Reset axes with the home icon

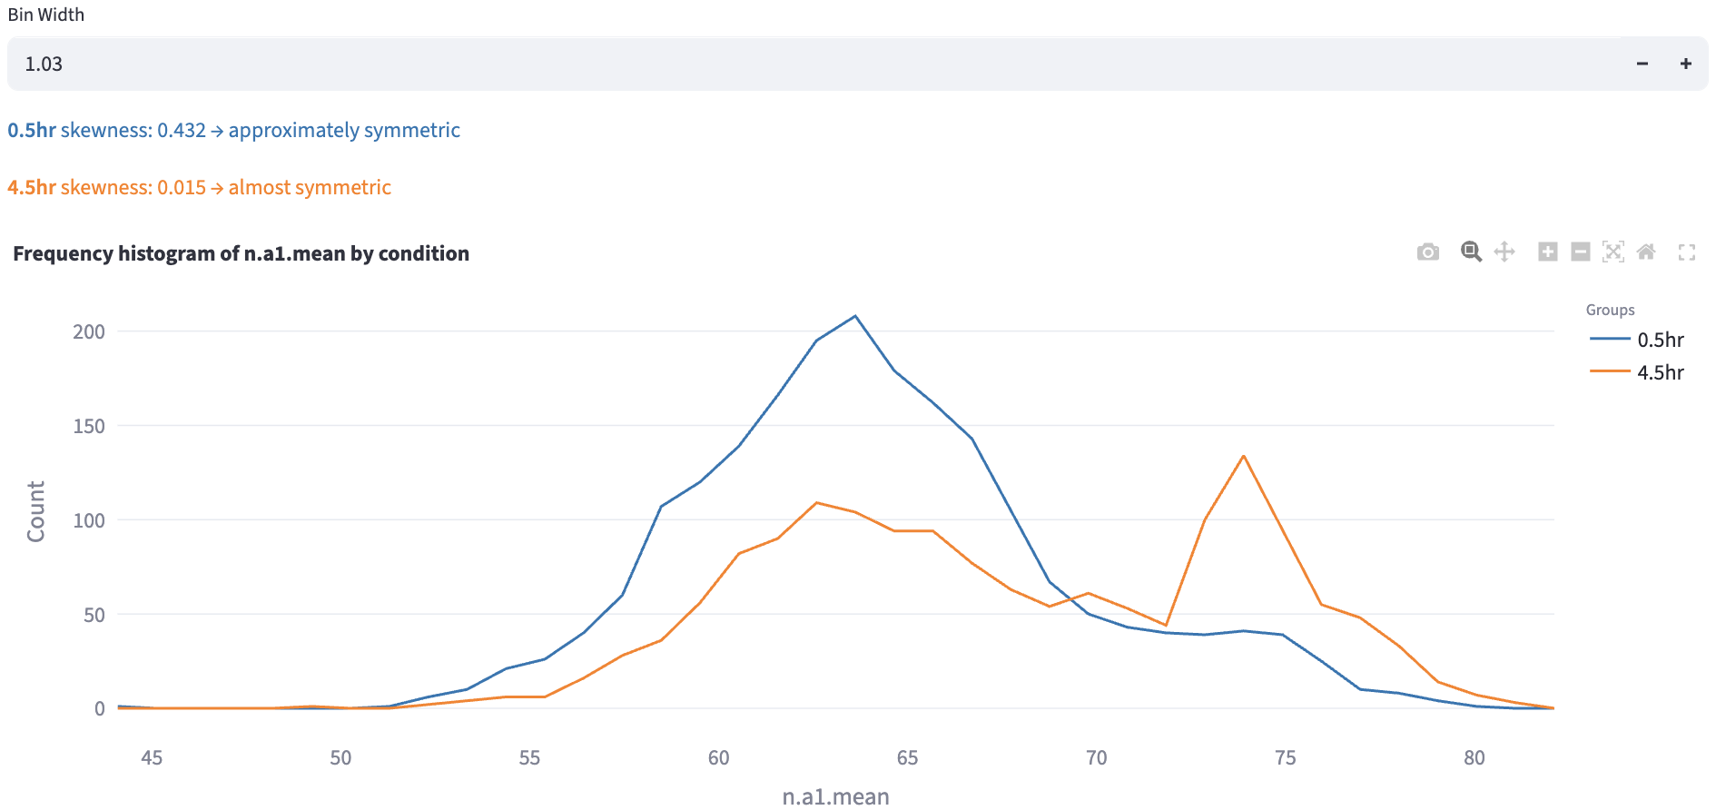pos(1646,252)
